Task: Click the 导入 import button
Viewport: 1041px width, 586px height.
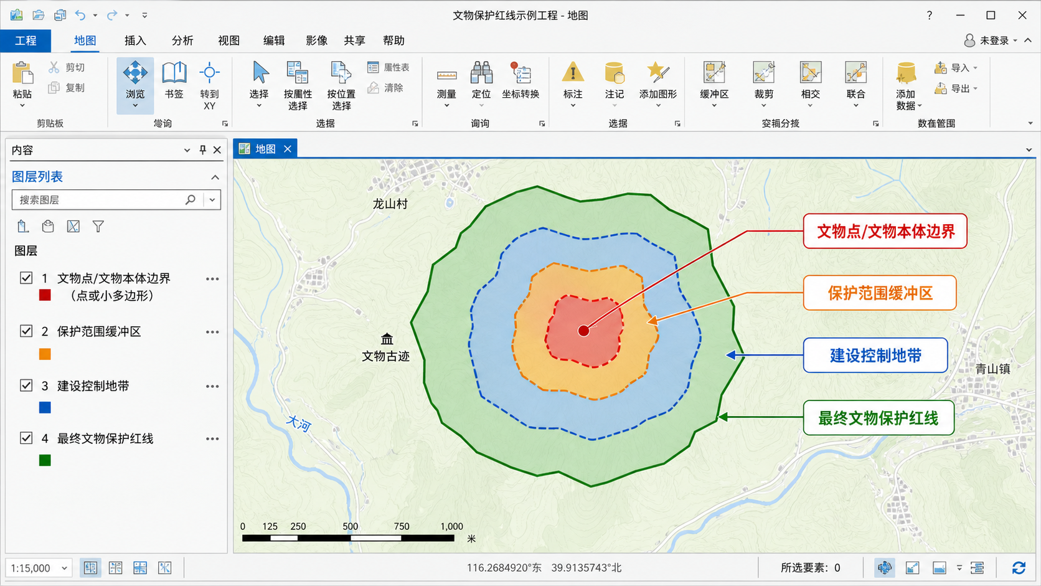Action: click(956, 68)
